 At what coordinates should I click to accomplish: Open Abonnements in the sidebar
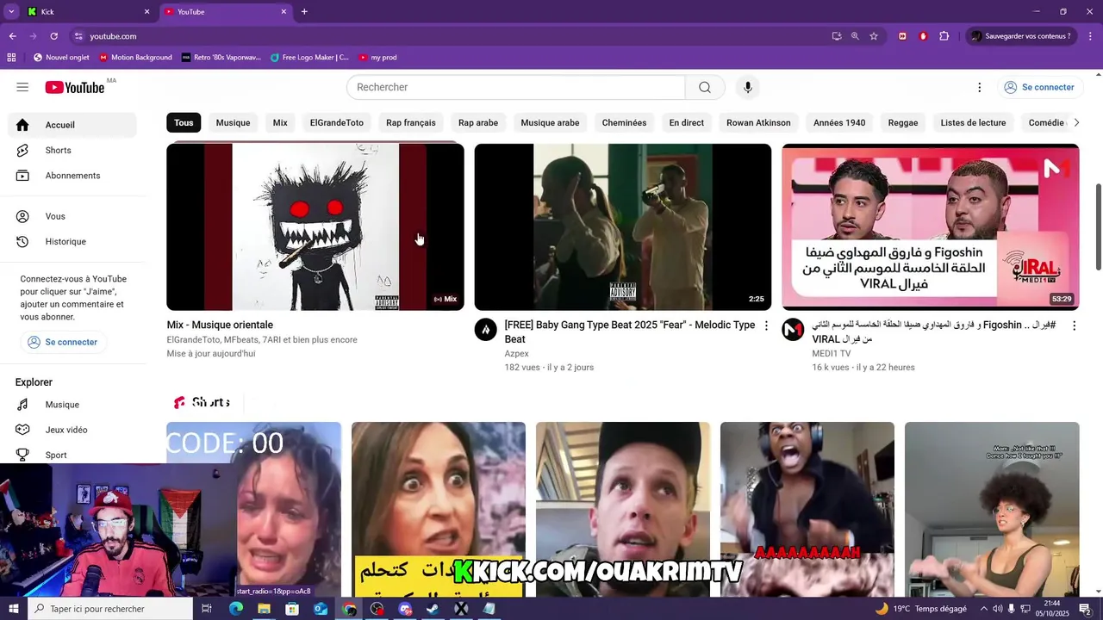[72, 176]
